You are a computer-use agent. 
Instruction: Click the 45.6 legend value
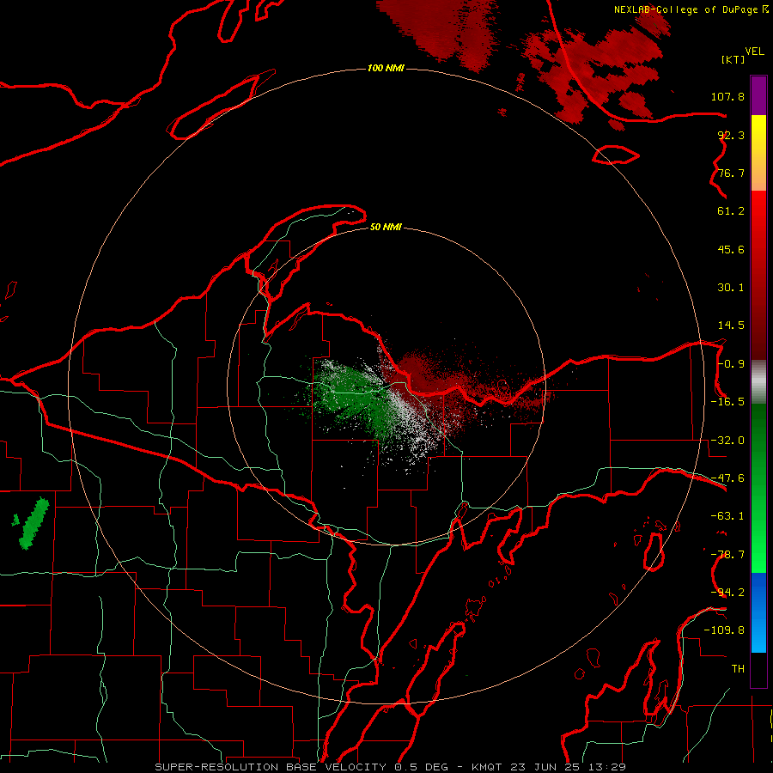731,249
